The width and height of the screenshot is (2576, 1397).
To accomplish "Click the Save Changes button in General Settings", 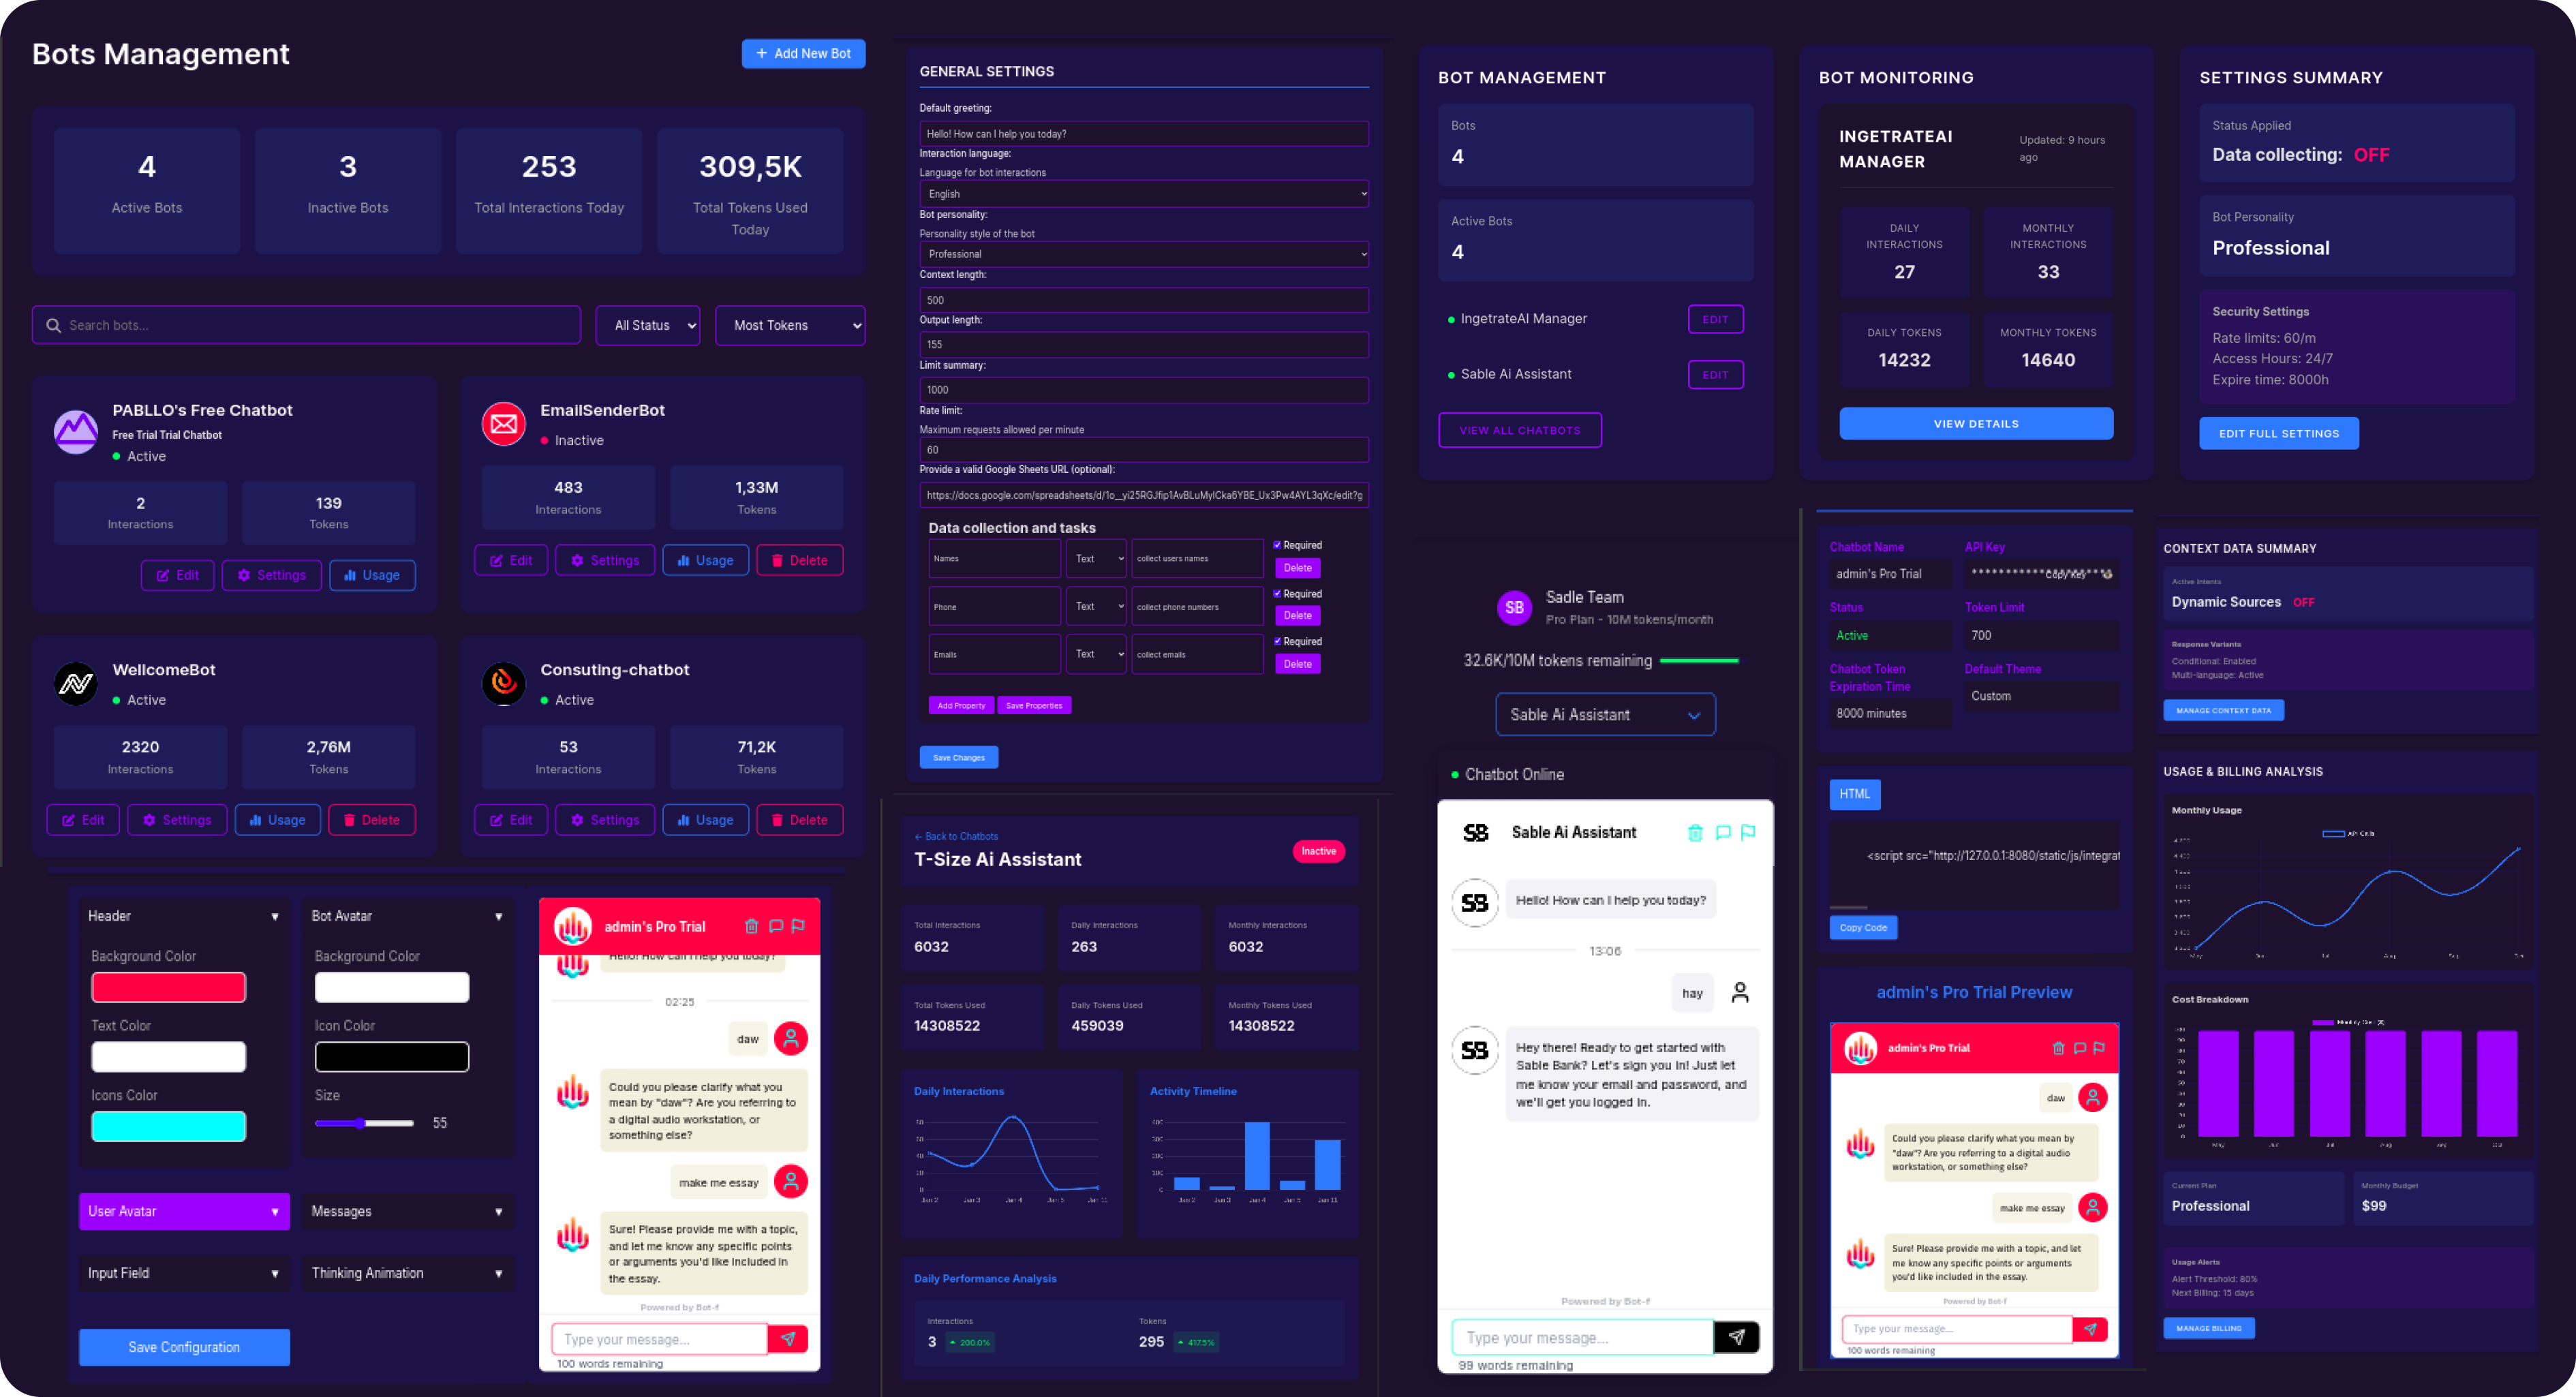I will (960, 757).
